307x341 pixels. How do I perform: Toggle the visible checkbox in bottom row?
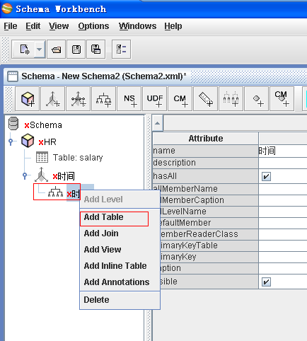(266, 282)
